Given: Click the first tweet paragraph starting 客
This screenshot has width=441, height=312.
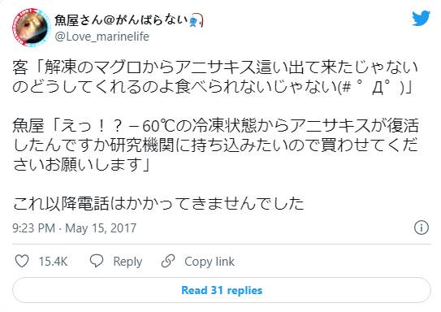Looking at the screenshot, I should click(215, 77).
